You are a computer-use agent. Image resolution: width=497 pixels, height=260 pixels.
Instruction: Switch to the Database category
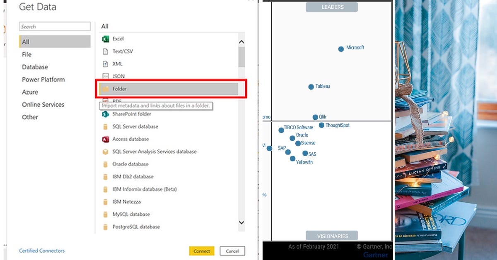click(x=35, y=67)
